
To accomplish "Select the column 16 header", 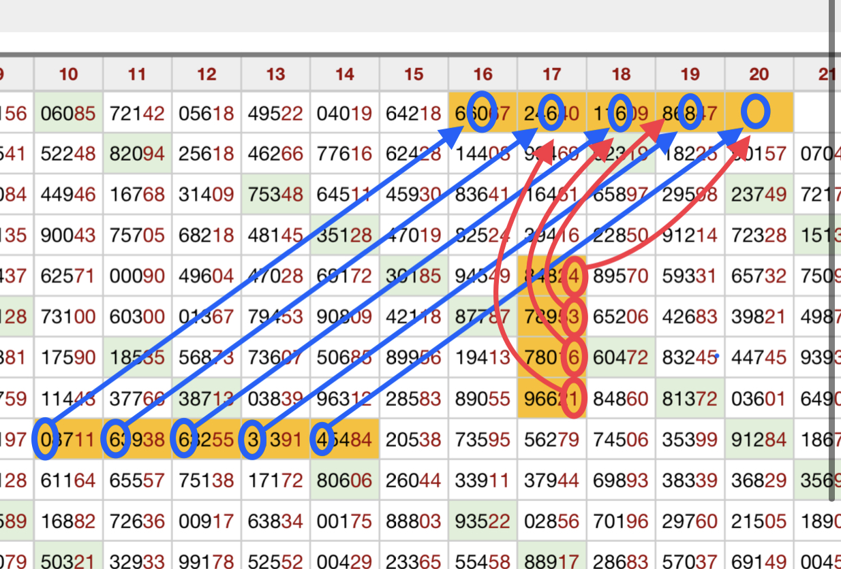I will 483,74.
